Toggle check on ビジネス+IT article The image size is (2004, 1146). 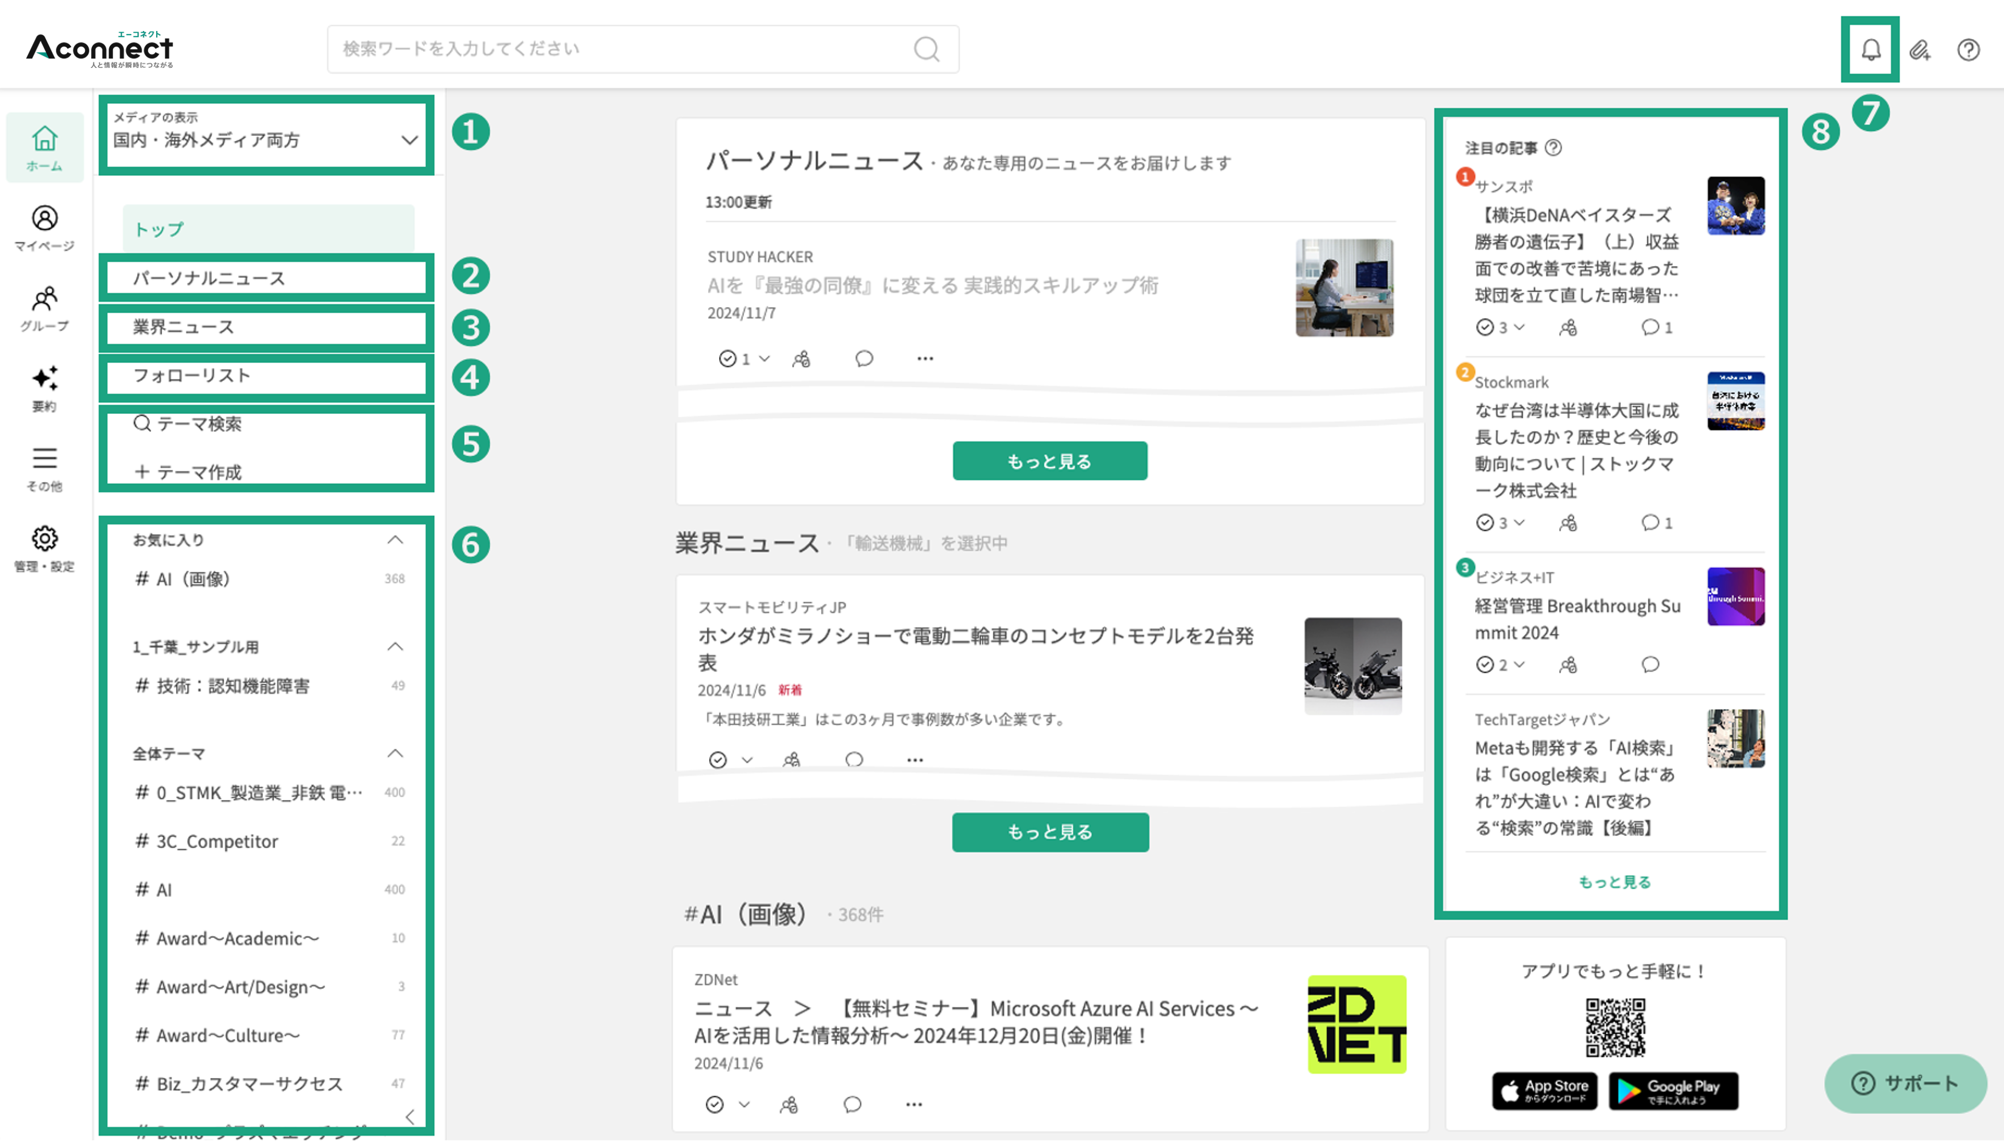click(x=1484, y=665)
